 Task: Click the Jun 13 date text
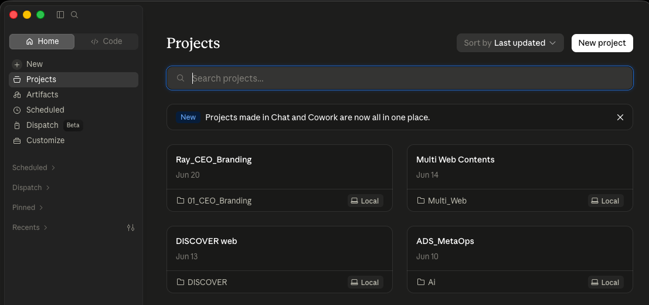point(186,256)
